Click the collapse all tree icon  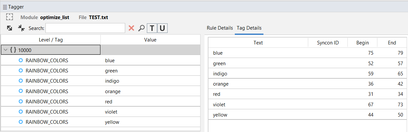(x=21, y=28)
